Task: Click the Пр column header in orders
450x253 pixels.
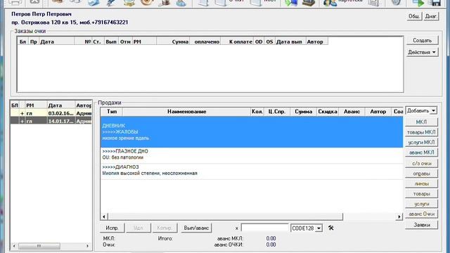Action: coord(34,41)
